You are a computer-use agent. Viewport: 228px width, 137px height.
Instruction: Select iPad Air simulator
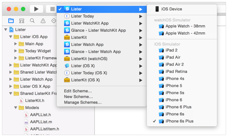click(x=182, y=57)
